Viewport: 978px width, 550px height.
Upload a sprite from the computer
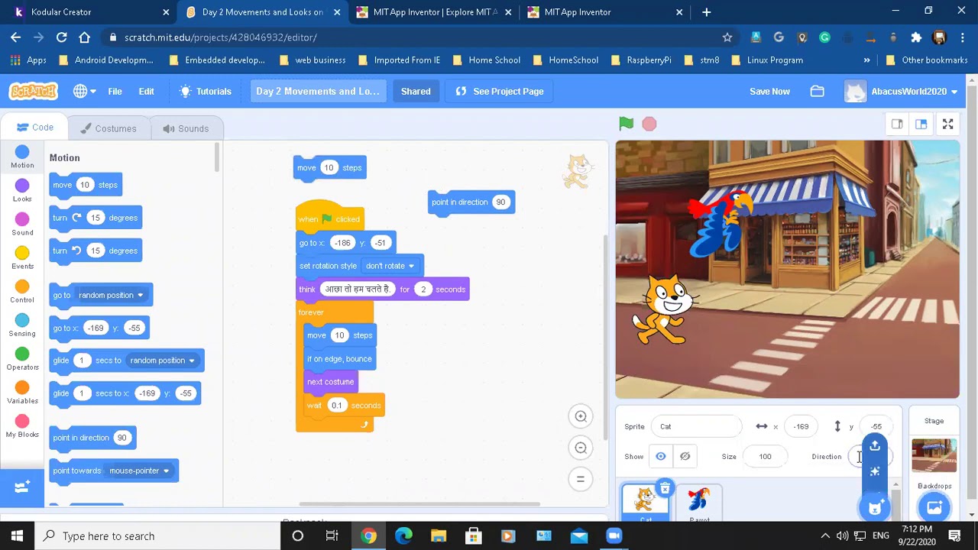(x=875, y=446)
